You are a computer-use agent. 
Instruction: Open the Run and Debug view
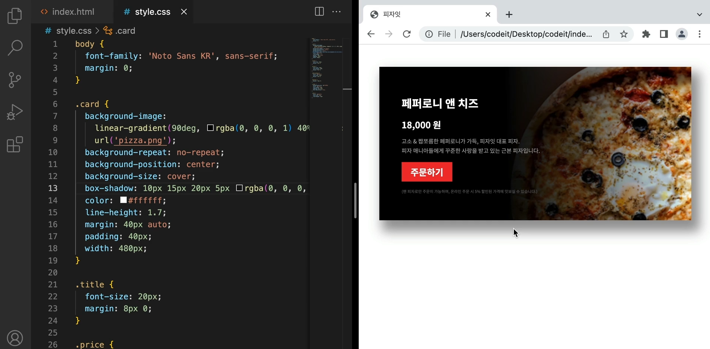15,112
